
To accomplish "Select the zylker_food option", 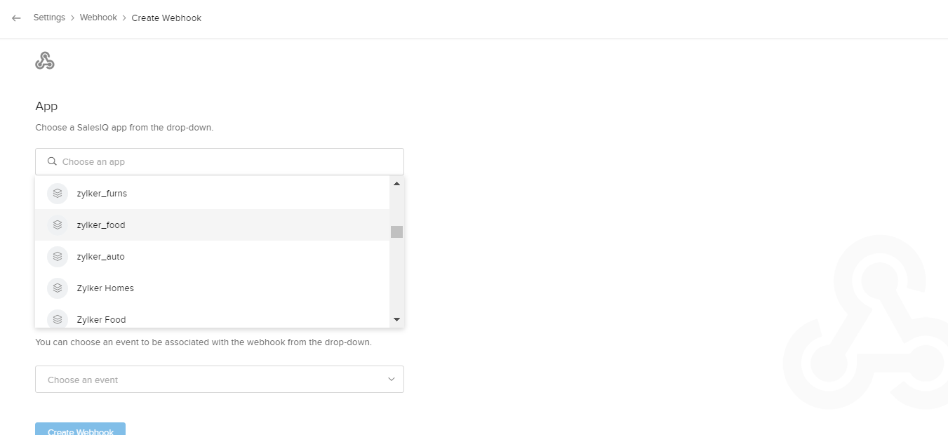I will [x=101, y=225].
